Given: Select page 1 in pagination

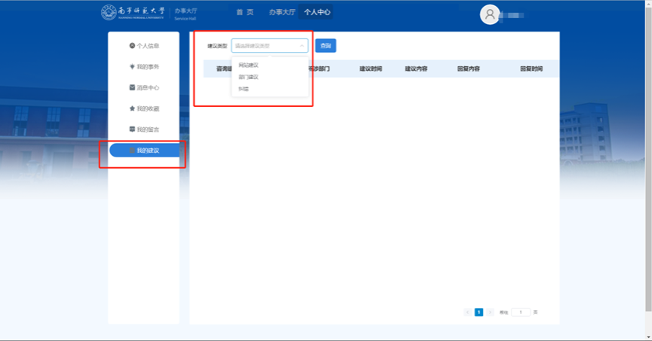Looking at the screenshot, I should point(479,312).
